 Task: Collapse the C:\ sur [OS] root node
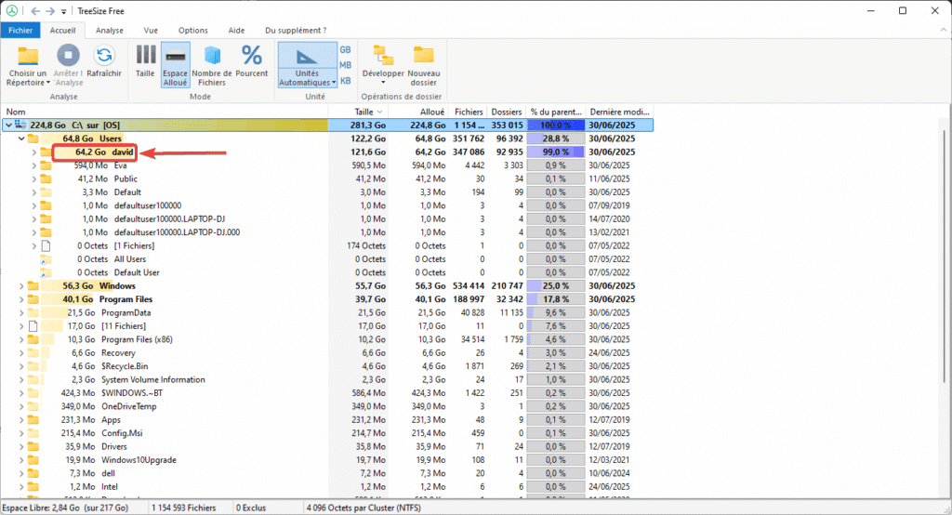[8, 125]
